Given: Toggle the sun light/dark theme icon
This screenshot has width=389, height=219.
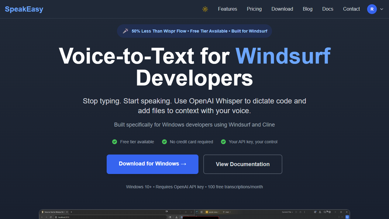Looking at the screenshot, I should [205, 9].
